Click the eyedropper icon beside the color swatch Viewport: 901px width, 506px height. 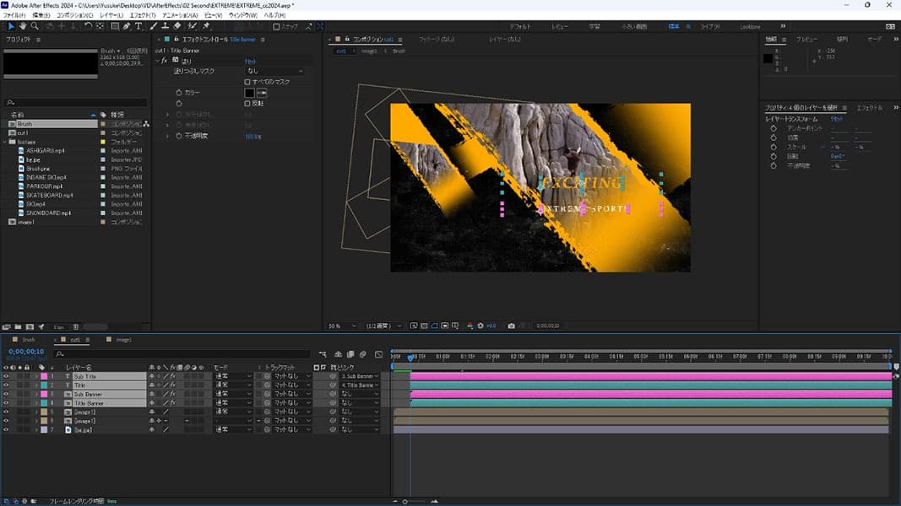coord(262,92)
